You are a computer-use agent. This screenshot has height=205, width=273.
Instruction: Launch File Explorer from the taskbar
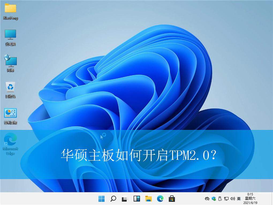point(149,199)
